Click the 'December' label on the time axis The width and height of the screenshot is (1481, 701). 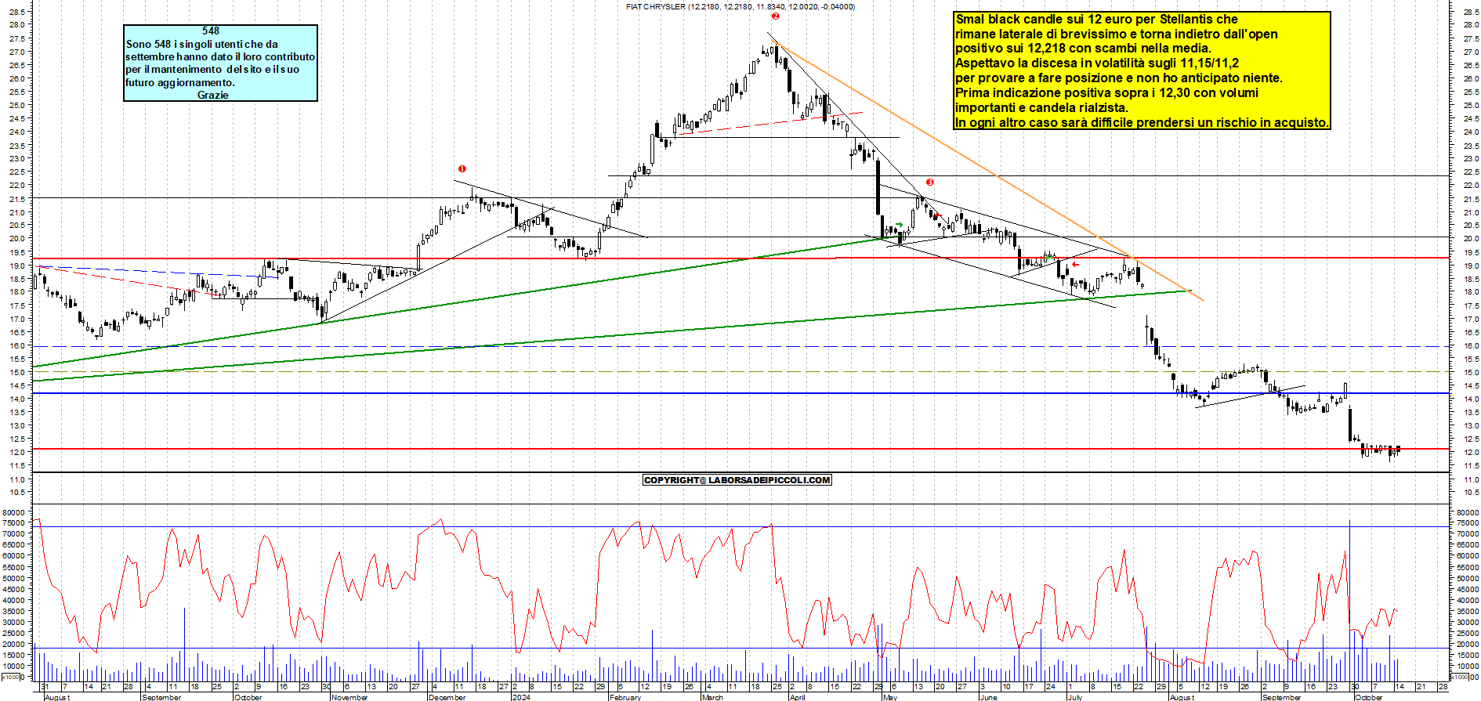pos(447,697)
